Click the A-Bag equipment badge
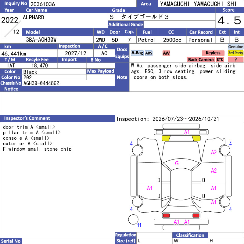 coord(137,53)
